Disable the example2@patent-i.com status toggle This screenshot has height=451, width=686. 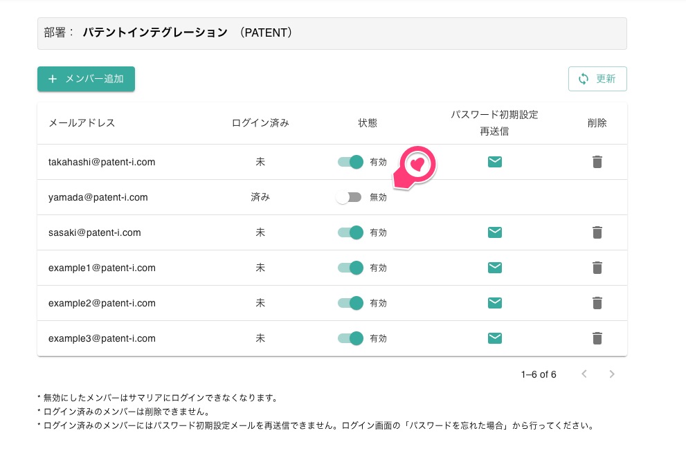tap(350, 303)
